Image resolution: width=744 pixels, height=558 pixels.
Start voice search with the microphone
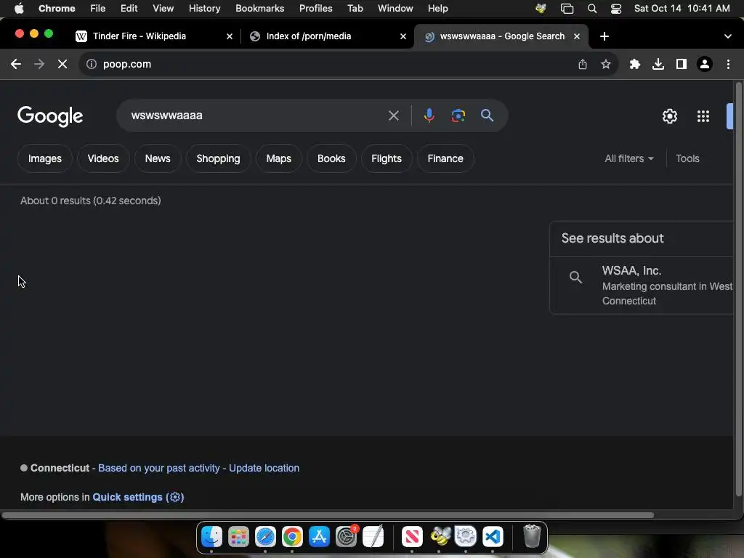click(429, 116)
